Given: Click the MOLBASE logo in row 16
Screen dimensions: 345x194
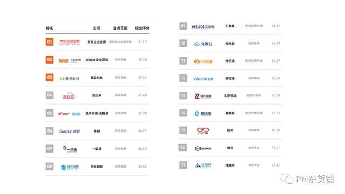Looking at the screenshot, I should 203,149.
